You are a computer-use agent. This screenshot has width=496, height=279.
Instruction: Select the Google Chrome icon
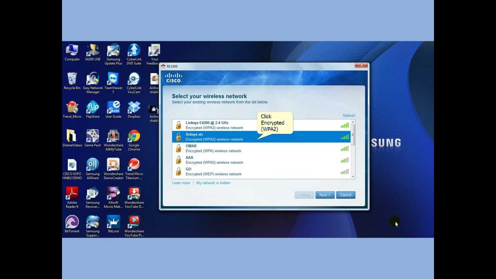click(134, 141)
